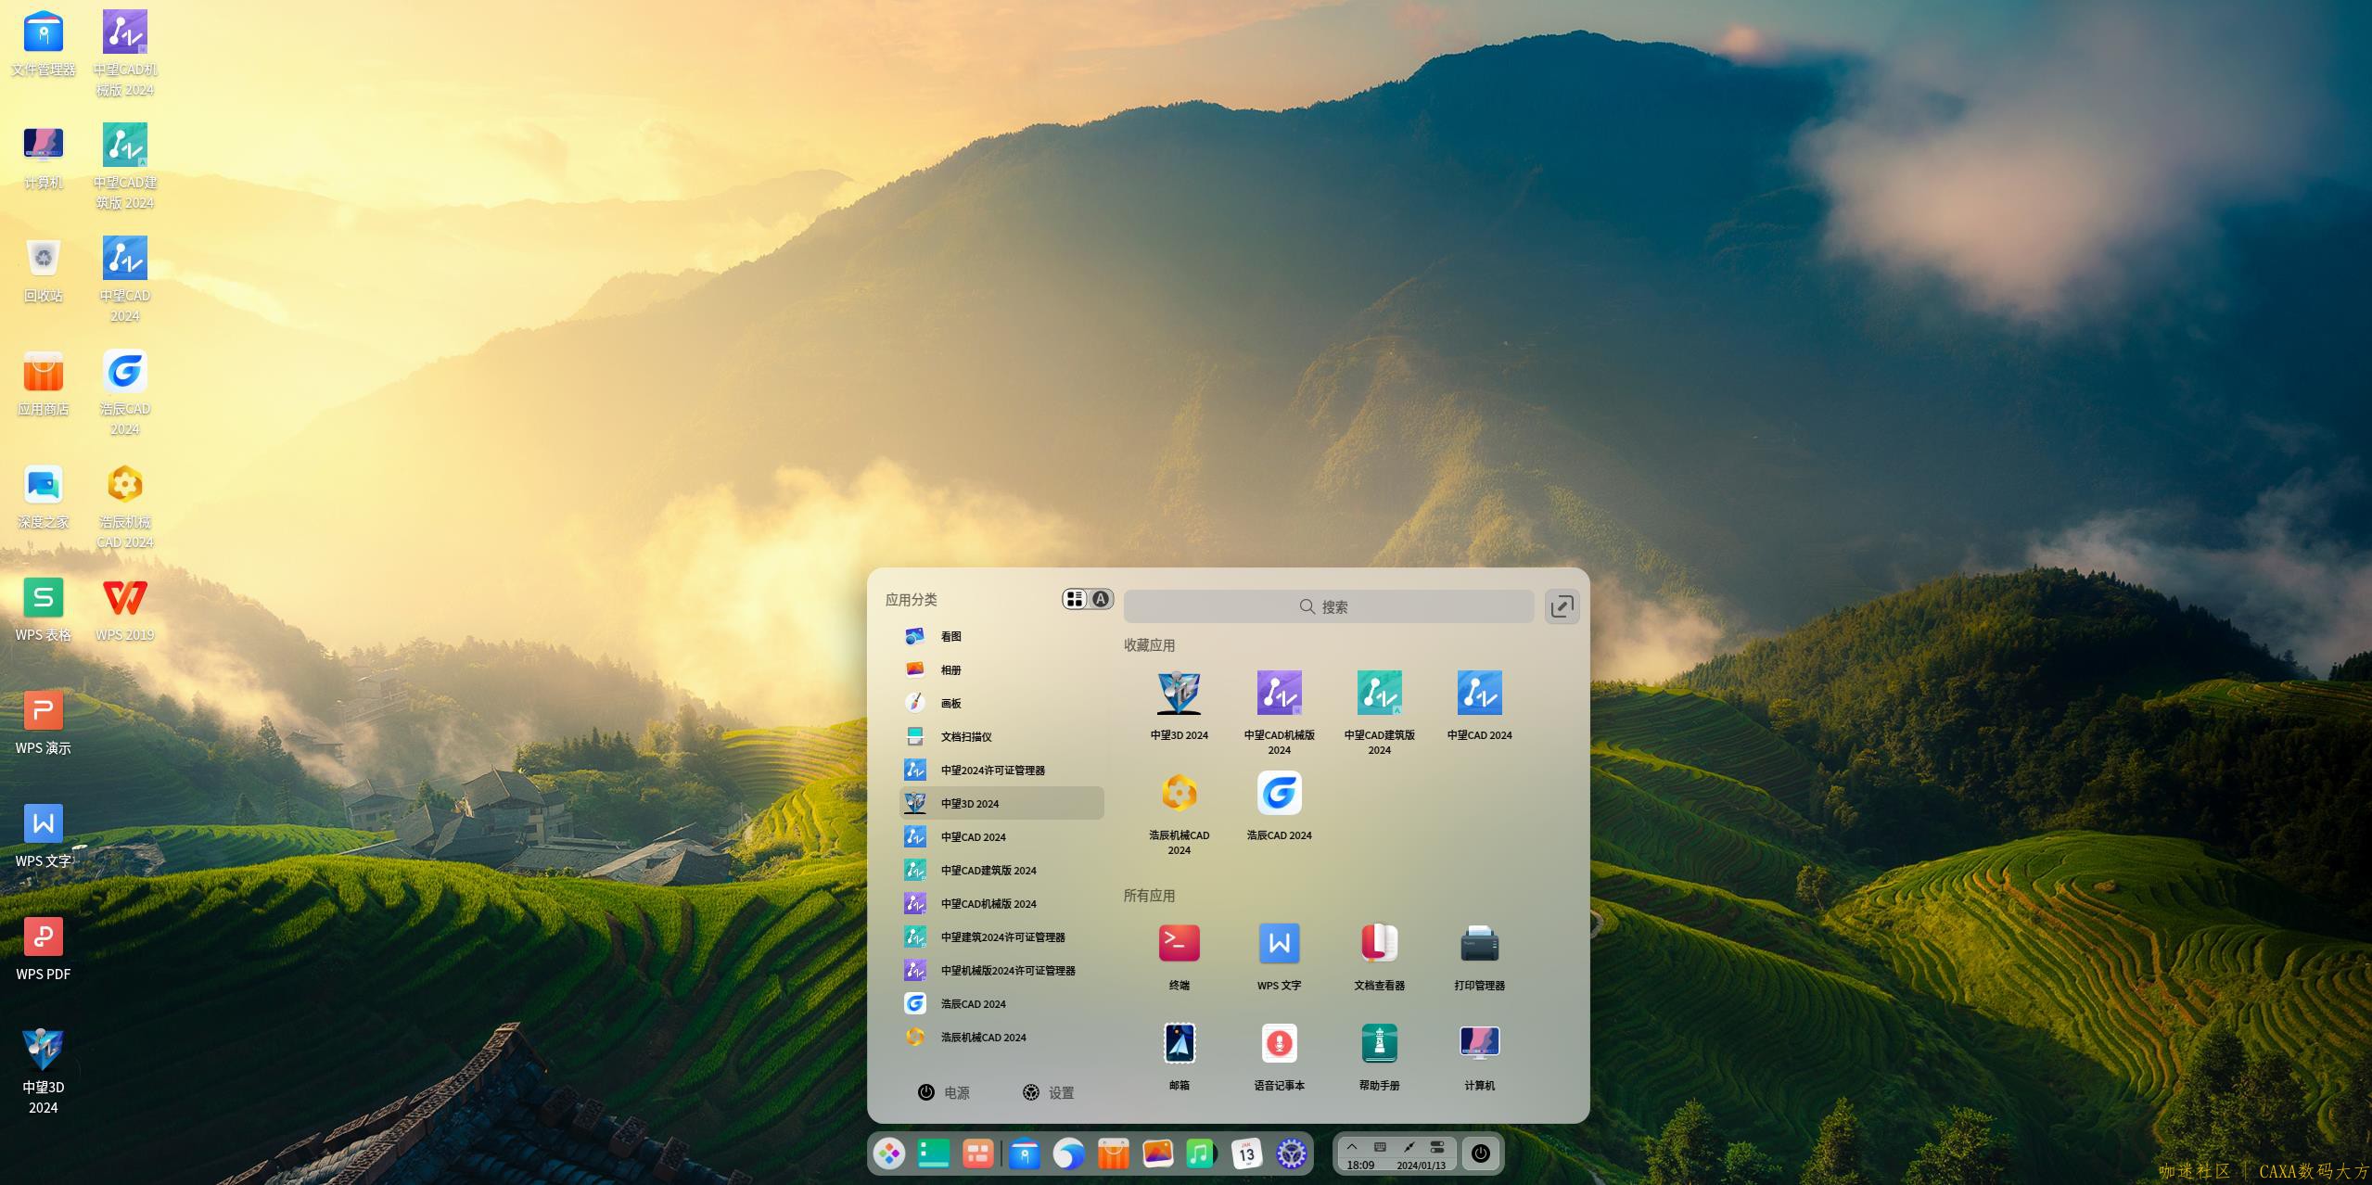Open 帮助手册 help manual app

[x=1379, y=1045]
